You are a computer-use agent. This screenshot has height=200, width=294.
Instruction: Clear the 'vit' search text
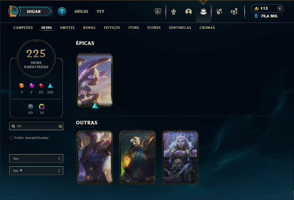(60, 126)
